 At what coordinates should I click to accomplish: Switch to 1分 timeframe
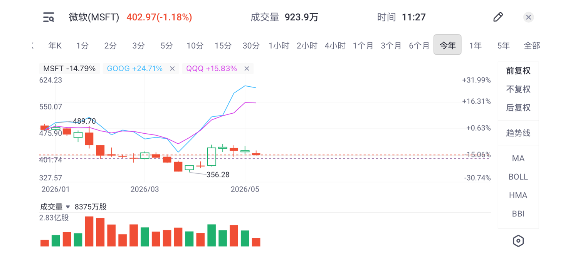click(x=82, y=45)
